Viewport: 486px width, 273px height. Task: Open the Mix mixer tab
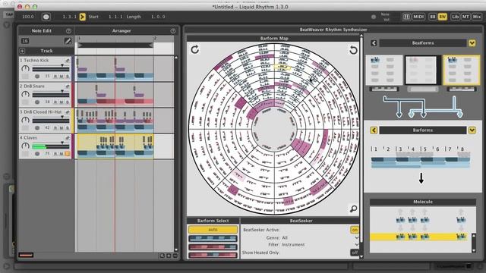pyautogui.click(x=477, y=17)
